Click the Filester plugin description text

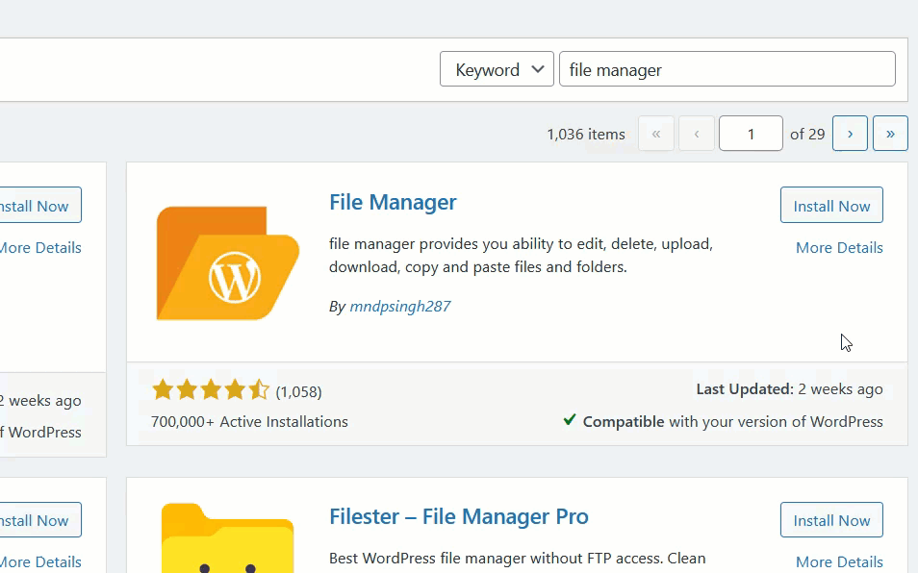coord(518,559)
